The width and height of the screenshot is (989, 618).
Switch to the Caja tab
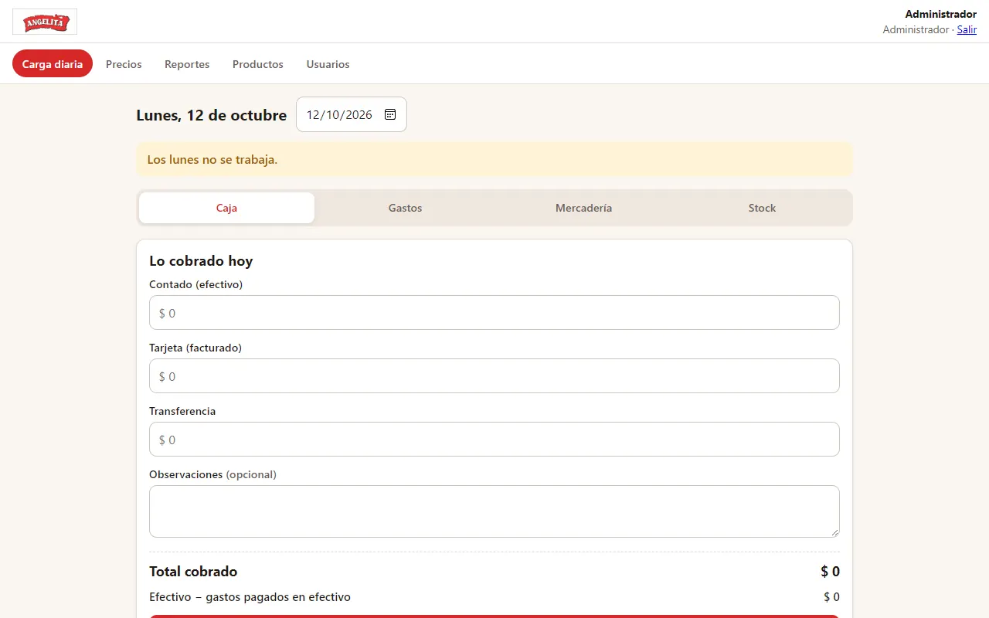tap(226, 208)
